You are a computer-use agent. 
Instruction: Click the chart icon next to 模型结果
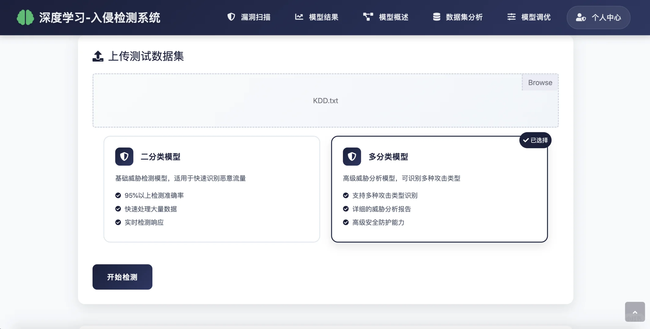tap(300, 17)
